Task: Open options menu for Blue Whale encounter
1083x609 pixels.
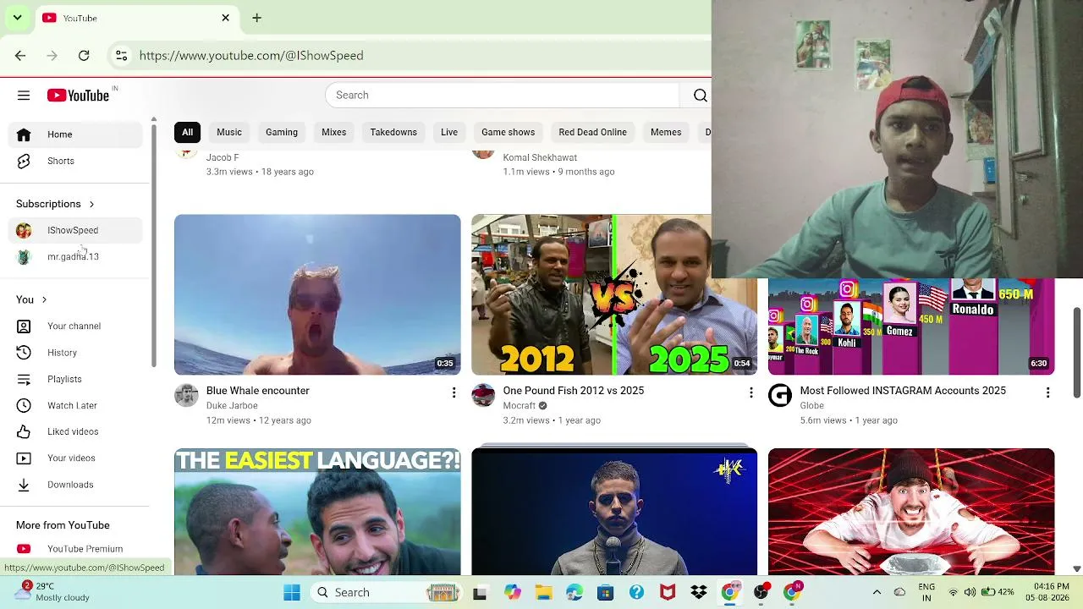Action: tap(454, 392)
